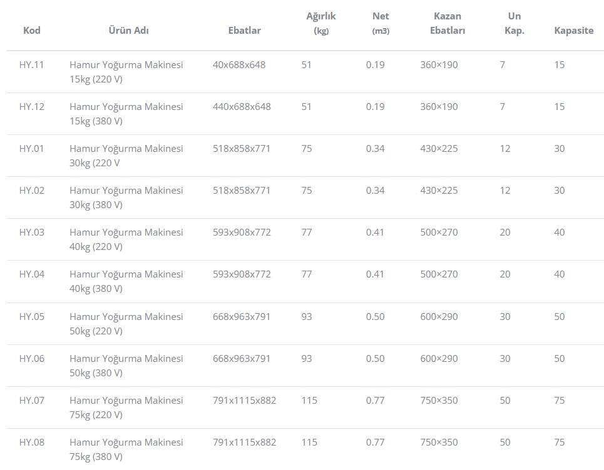This screenshot has height=470, width=604.
Task: Select the Un Kap. column header
Action: 514,23
